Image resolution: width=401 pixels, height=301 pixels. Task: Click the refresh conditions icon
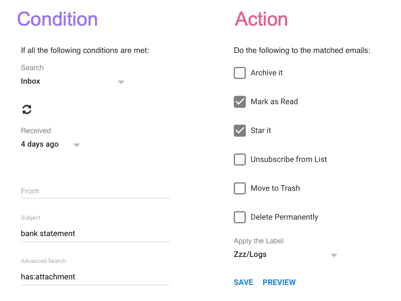coord(26,109)
